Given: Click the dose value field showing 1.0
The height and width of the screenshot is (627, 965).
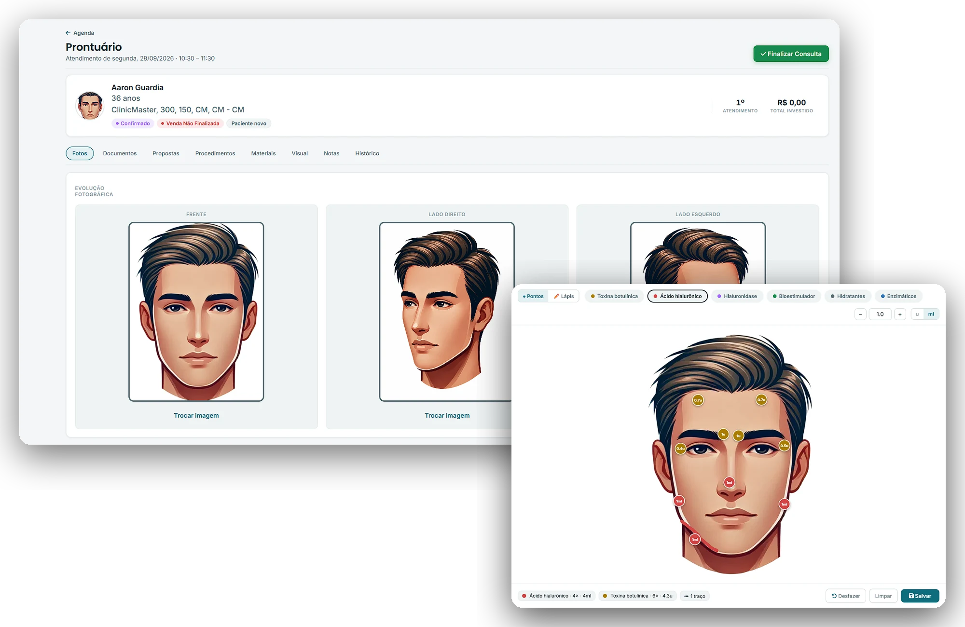Looking at the screenshot, I should [x=880, y=314].
